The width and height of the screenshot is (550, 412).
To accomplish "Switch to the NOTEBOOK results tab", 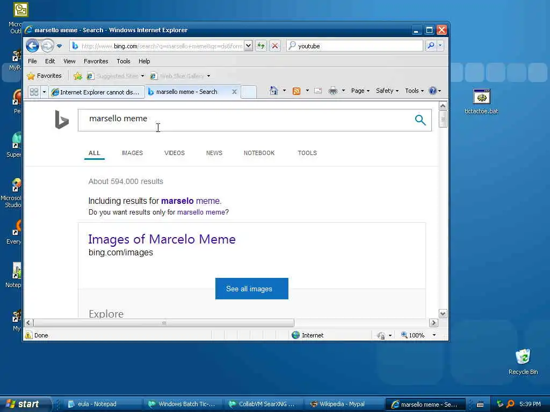I will point(259,153).
